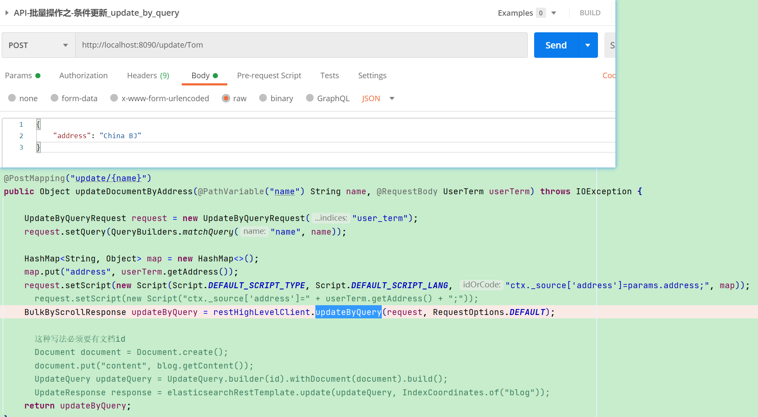This screenshot has height=417, width=758.
Task: Click the matchQuery method in code
Action: tap(208, 232)
